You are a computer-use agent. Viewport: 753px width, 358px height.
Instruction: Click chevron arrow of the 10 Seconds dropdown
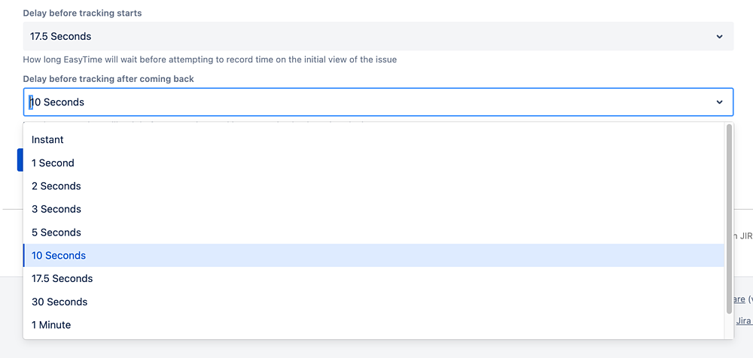coord(719,102)
